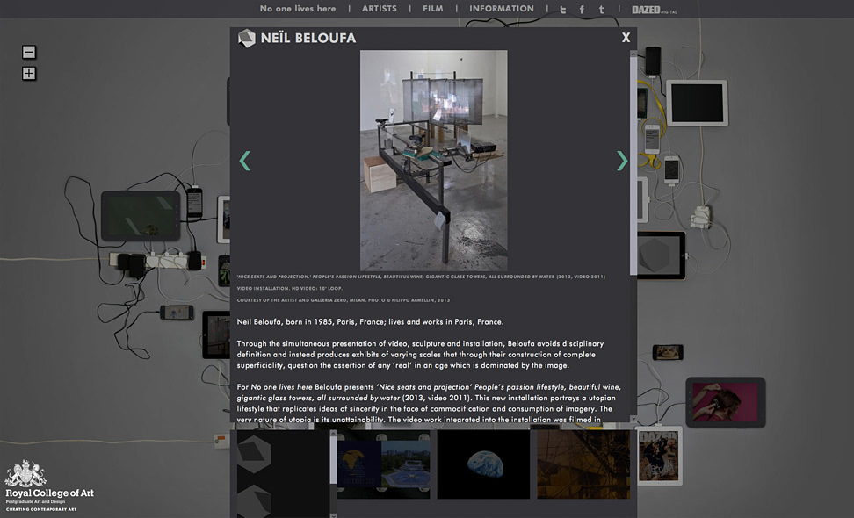The width and height of the screenshot is (854, 518).
Task: Select the Earth from space thumbnail
Action: (483, 464)
